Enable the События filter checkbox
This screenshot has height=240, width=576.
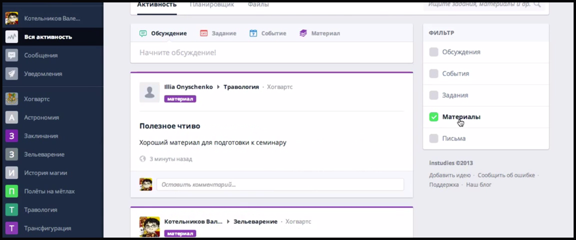434,73
